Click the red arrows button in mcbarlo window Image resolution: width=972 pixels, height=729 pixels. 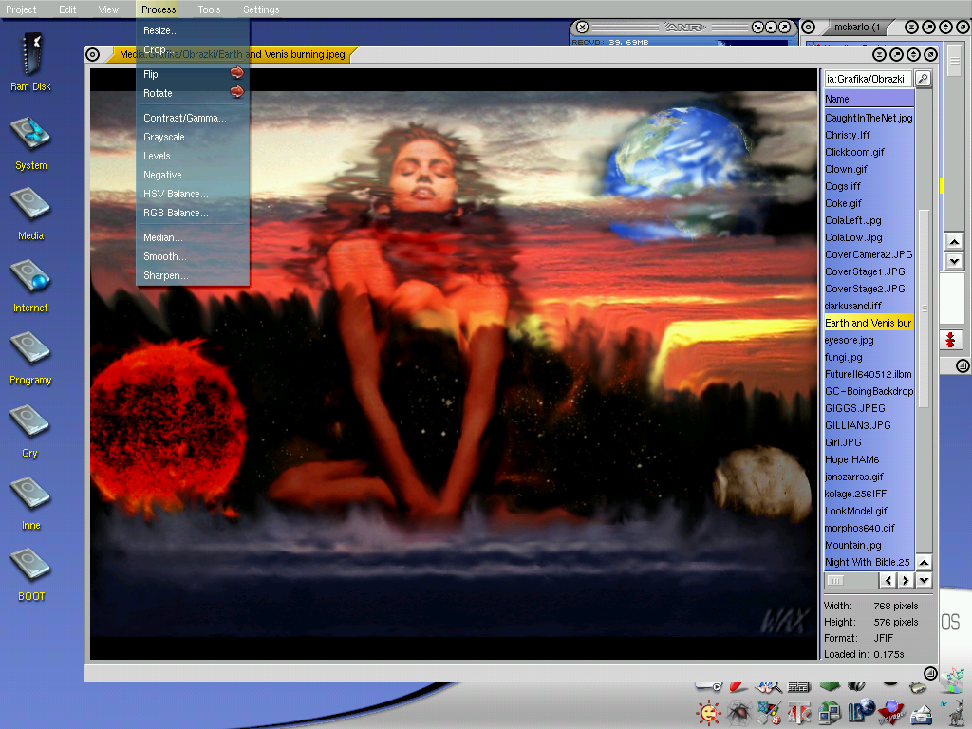click(x=950, y=340)
